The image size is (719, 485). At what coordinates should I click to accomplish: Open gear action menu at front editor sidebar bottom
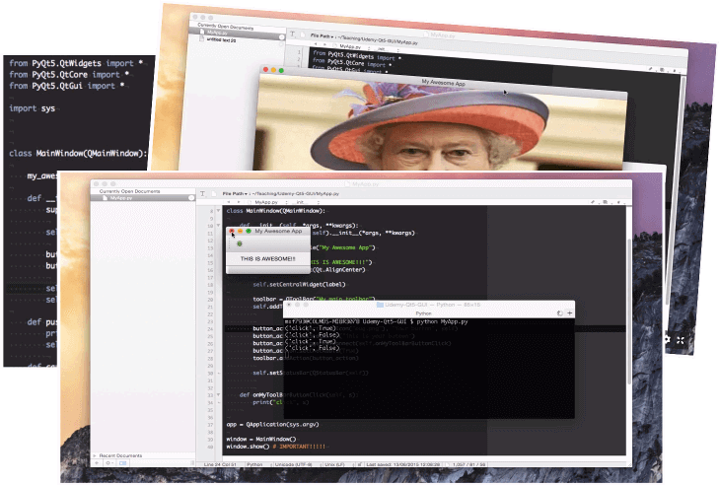[x=109, y=463]
